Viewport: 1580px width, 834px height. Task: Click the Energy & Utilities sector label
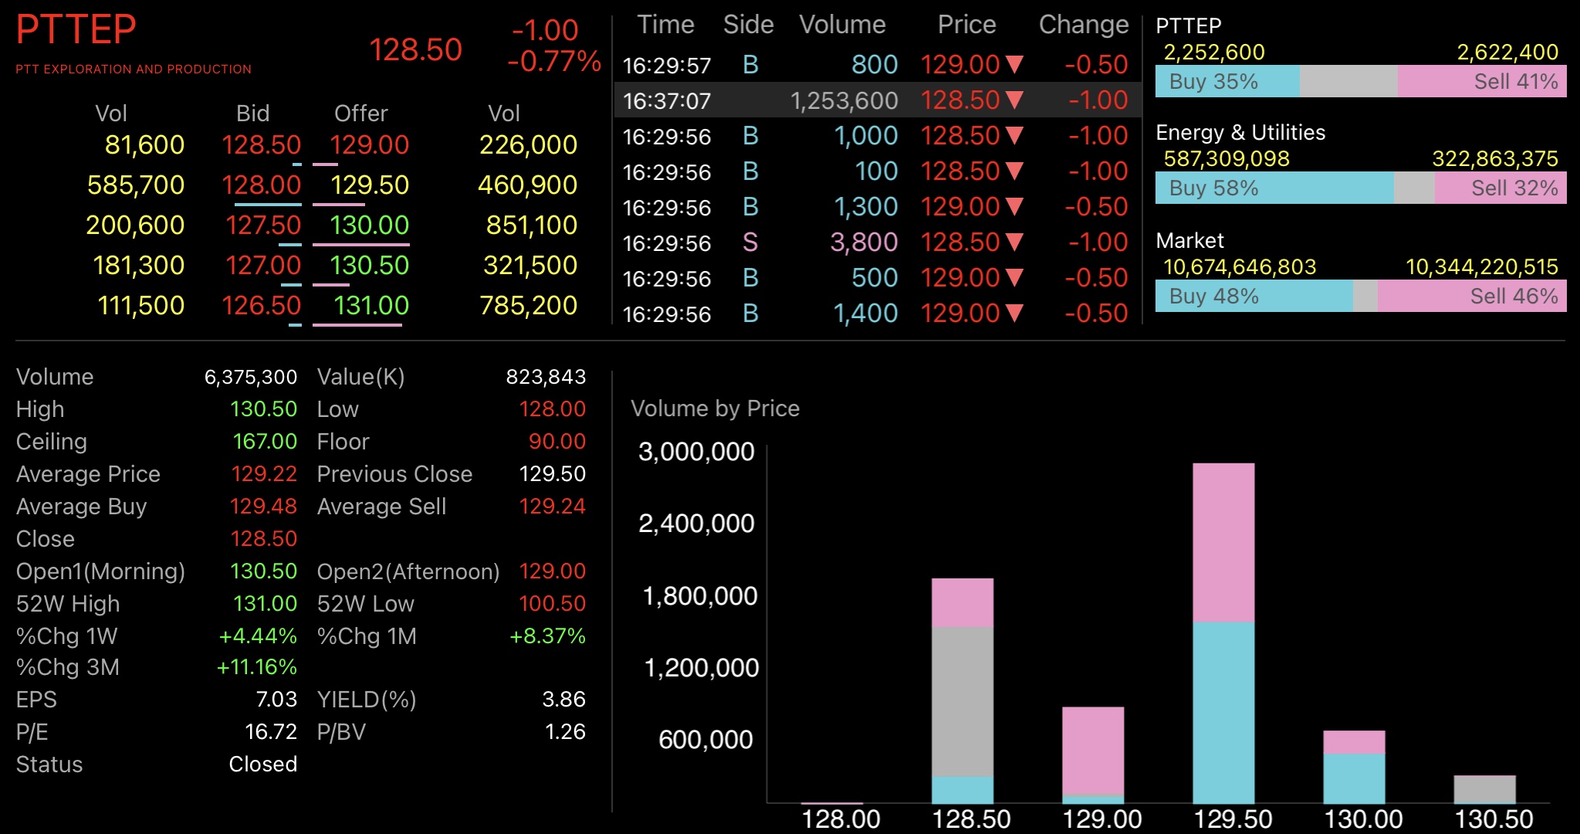click(x=1240, y=133)
